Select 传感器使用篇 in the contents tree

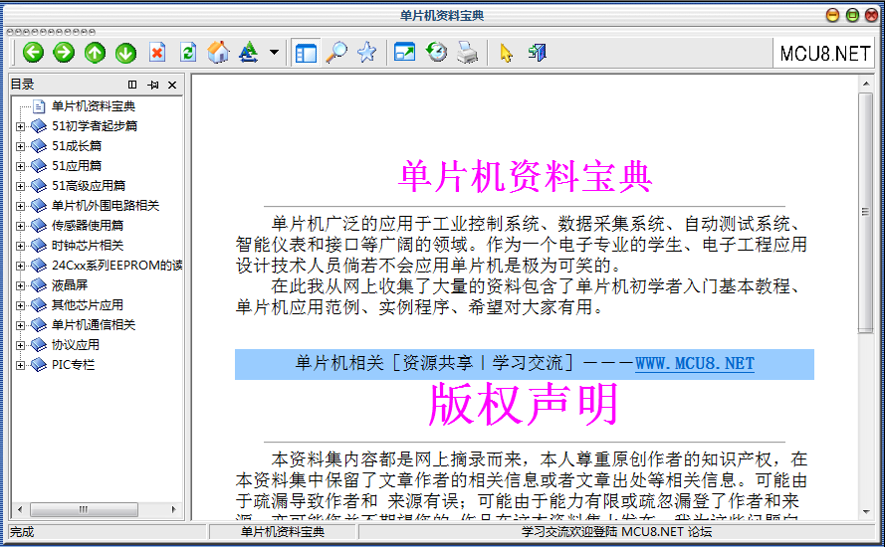[x=88, y=226]
